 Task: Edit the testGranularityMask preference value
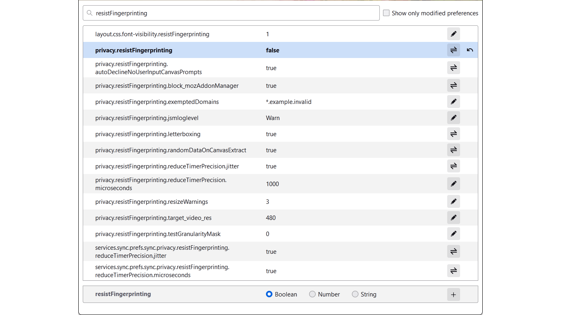pyautogui.click(x=453, y=234)
